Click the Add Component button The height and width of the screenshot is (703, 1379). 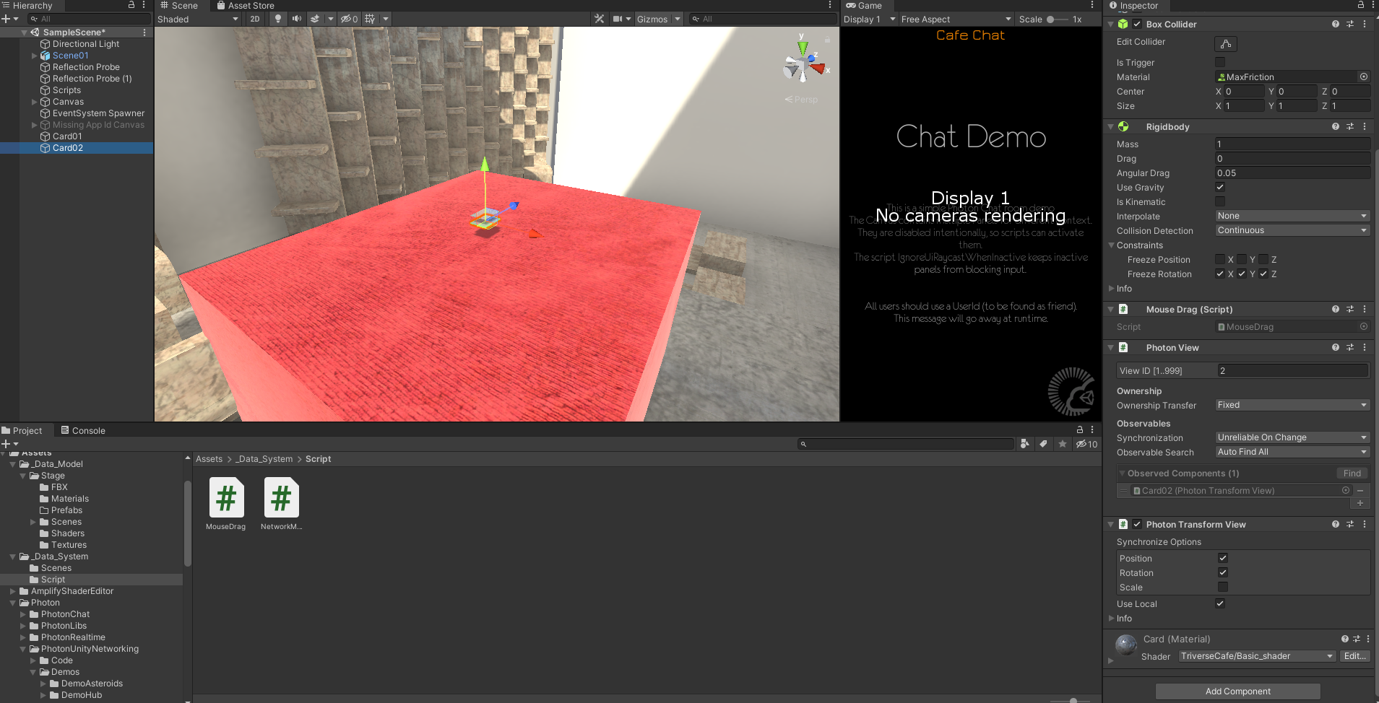pos(1237,691)
